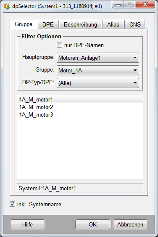Click the Hilfe button

pos(28,224)
